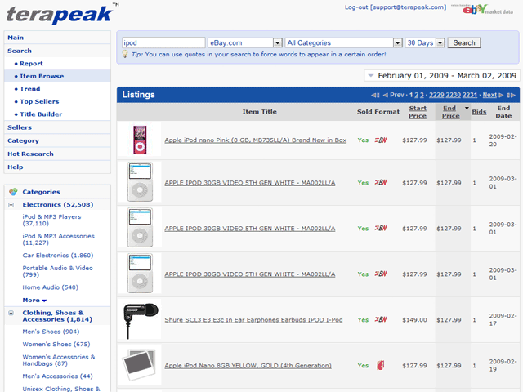Screen dimensions: 523x392
Task: Open Title Builder menu entry
Action: pos(41,114)
